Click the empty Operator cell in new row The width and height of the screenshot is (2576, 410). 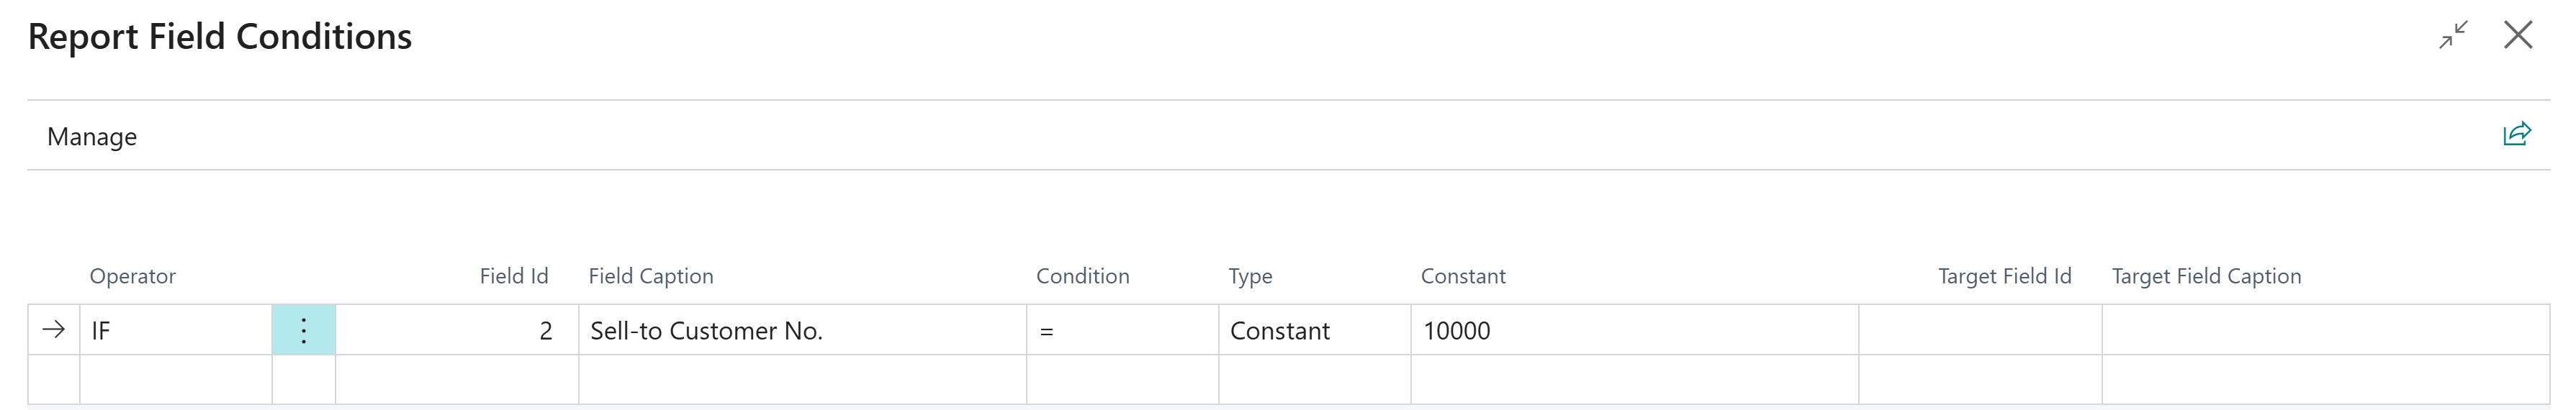pos(175,380)
